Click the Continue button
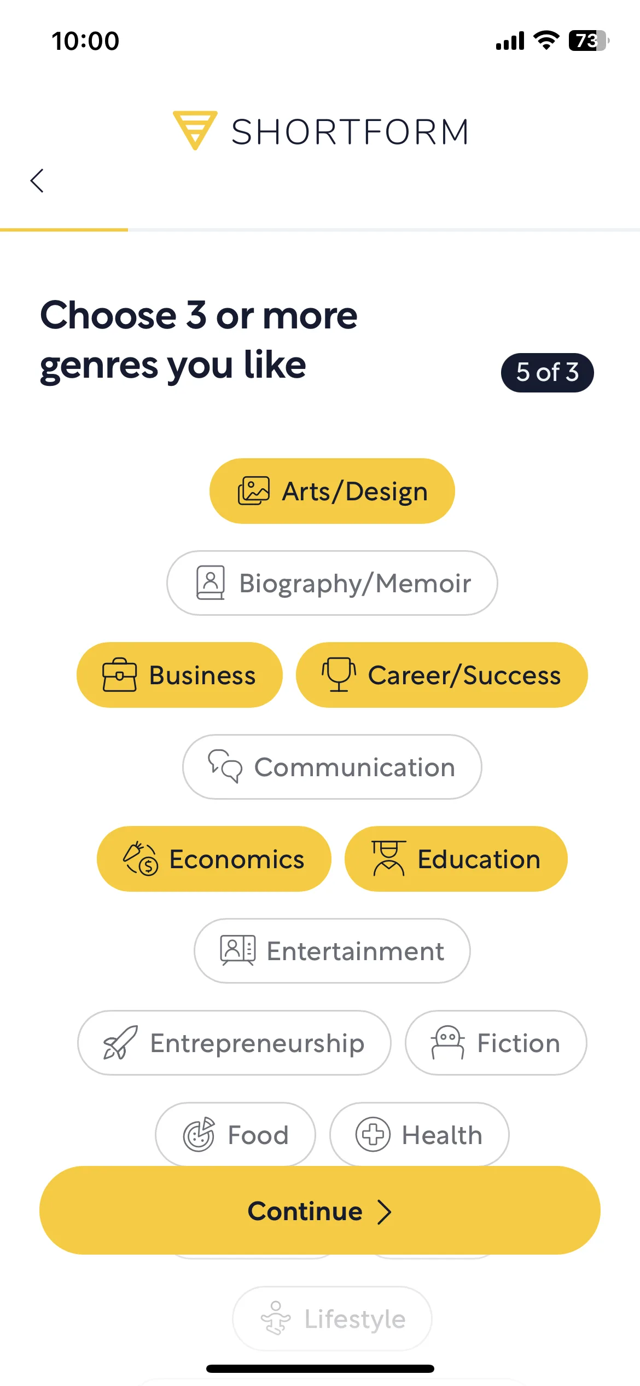This screenshot has height=1386, width=640. tap(320, 1210)
